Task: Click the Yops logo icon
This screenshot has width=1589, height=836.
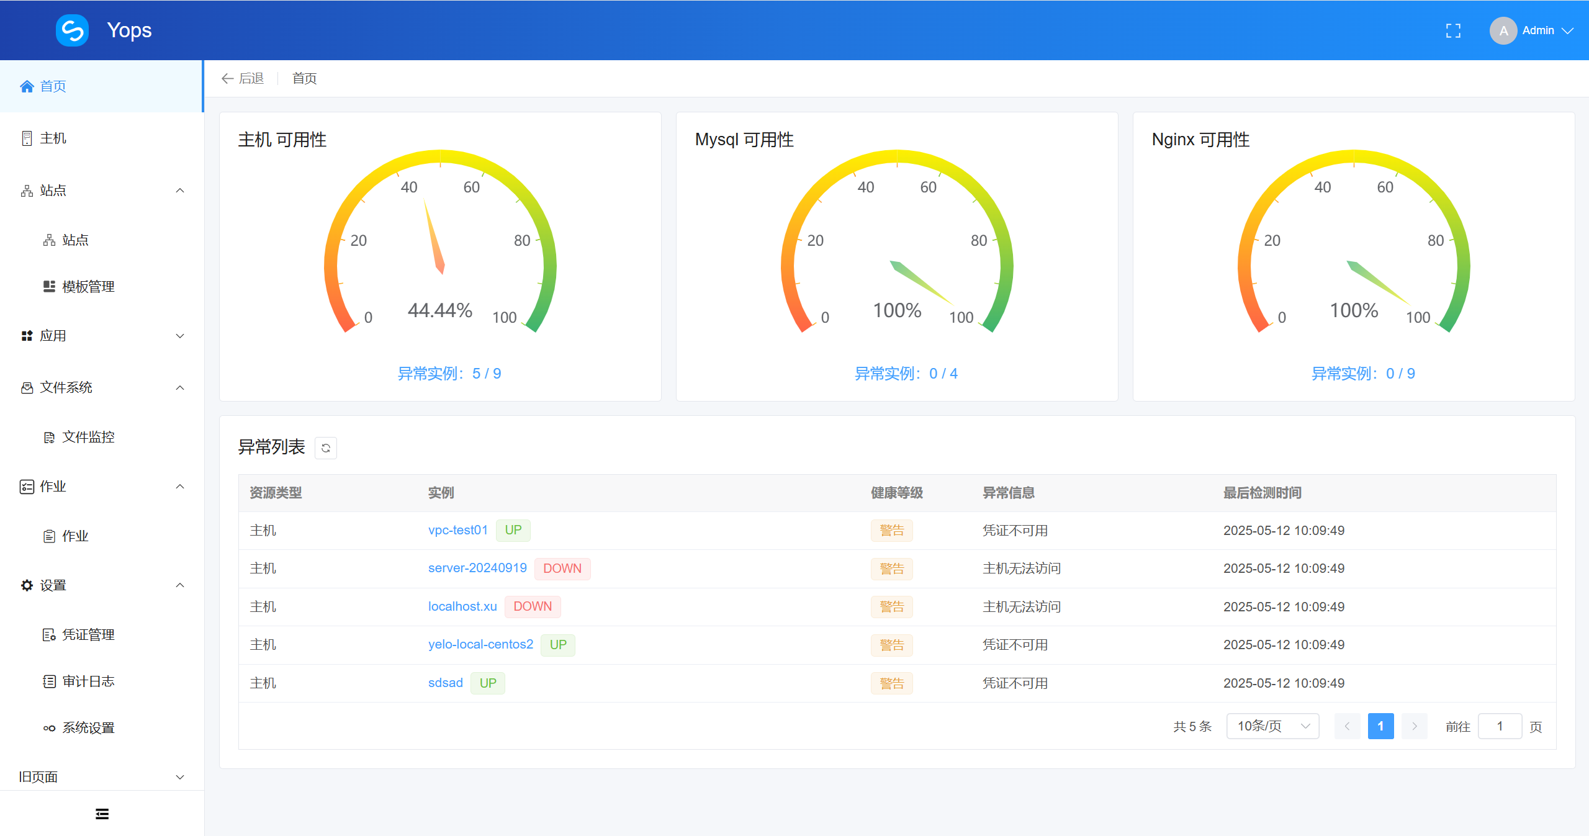Action: [x=73, y=30]
